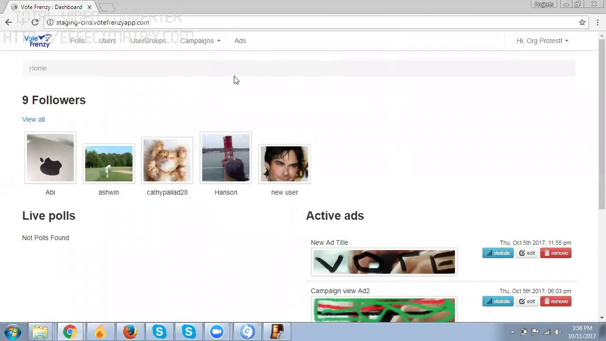The width and height of the screenshot is (606, 341).
Task: Bookmark this page with star icon
Action: click(582, 22)
